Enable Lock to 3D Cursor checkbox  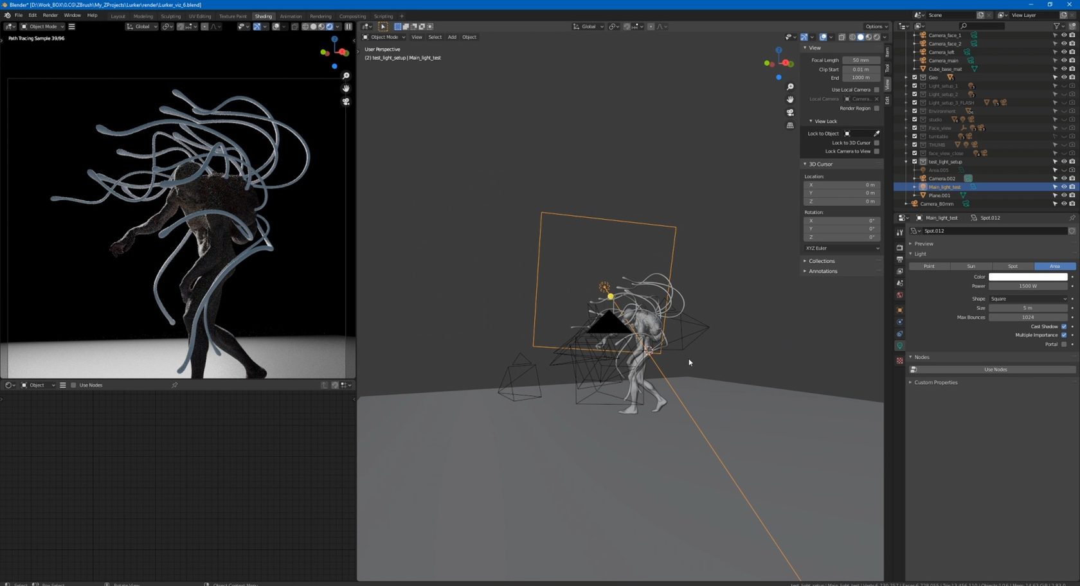coord(876,143)
